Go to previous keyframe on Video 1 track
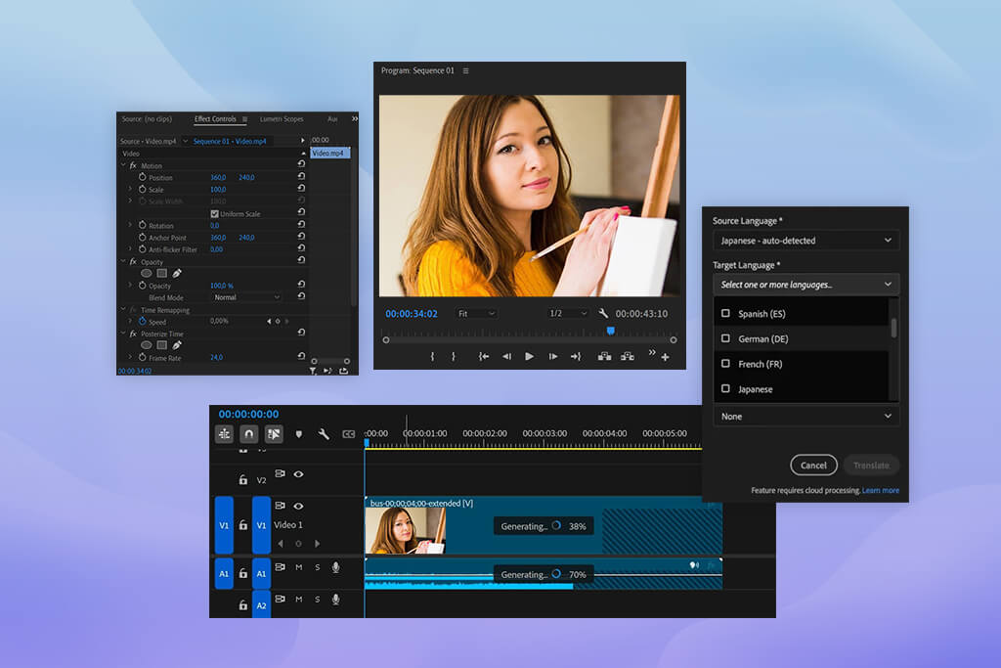The width and height of the screenshot is (1001, 668). point(281,544)
